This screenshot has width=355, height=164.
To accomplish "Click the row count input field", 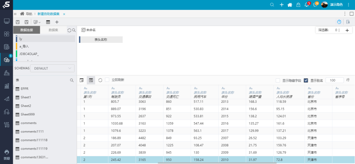I will point(334,80).
